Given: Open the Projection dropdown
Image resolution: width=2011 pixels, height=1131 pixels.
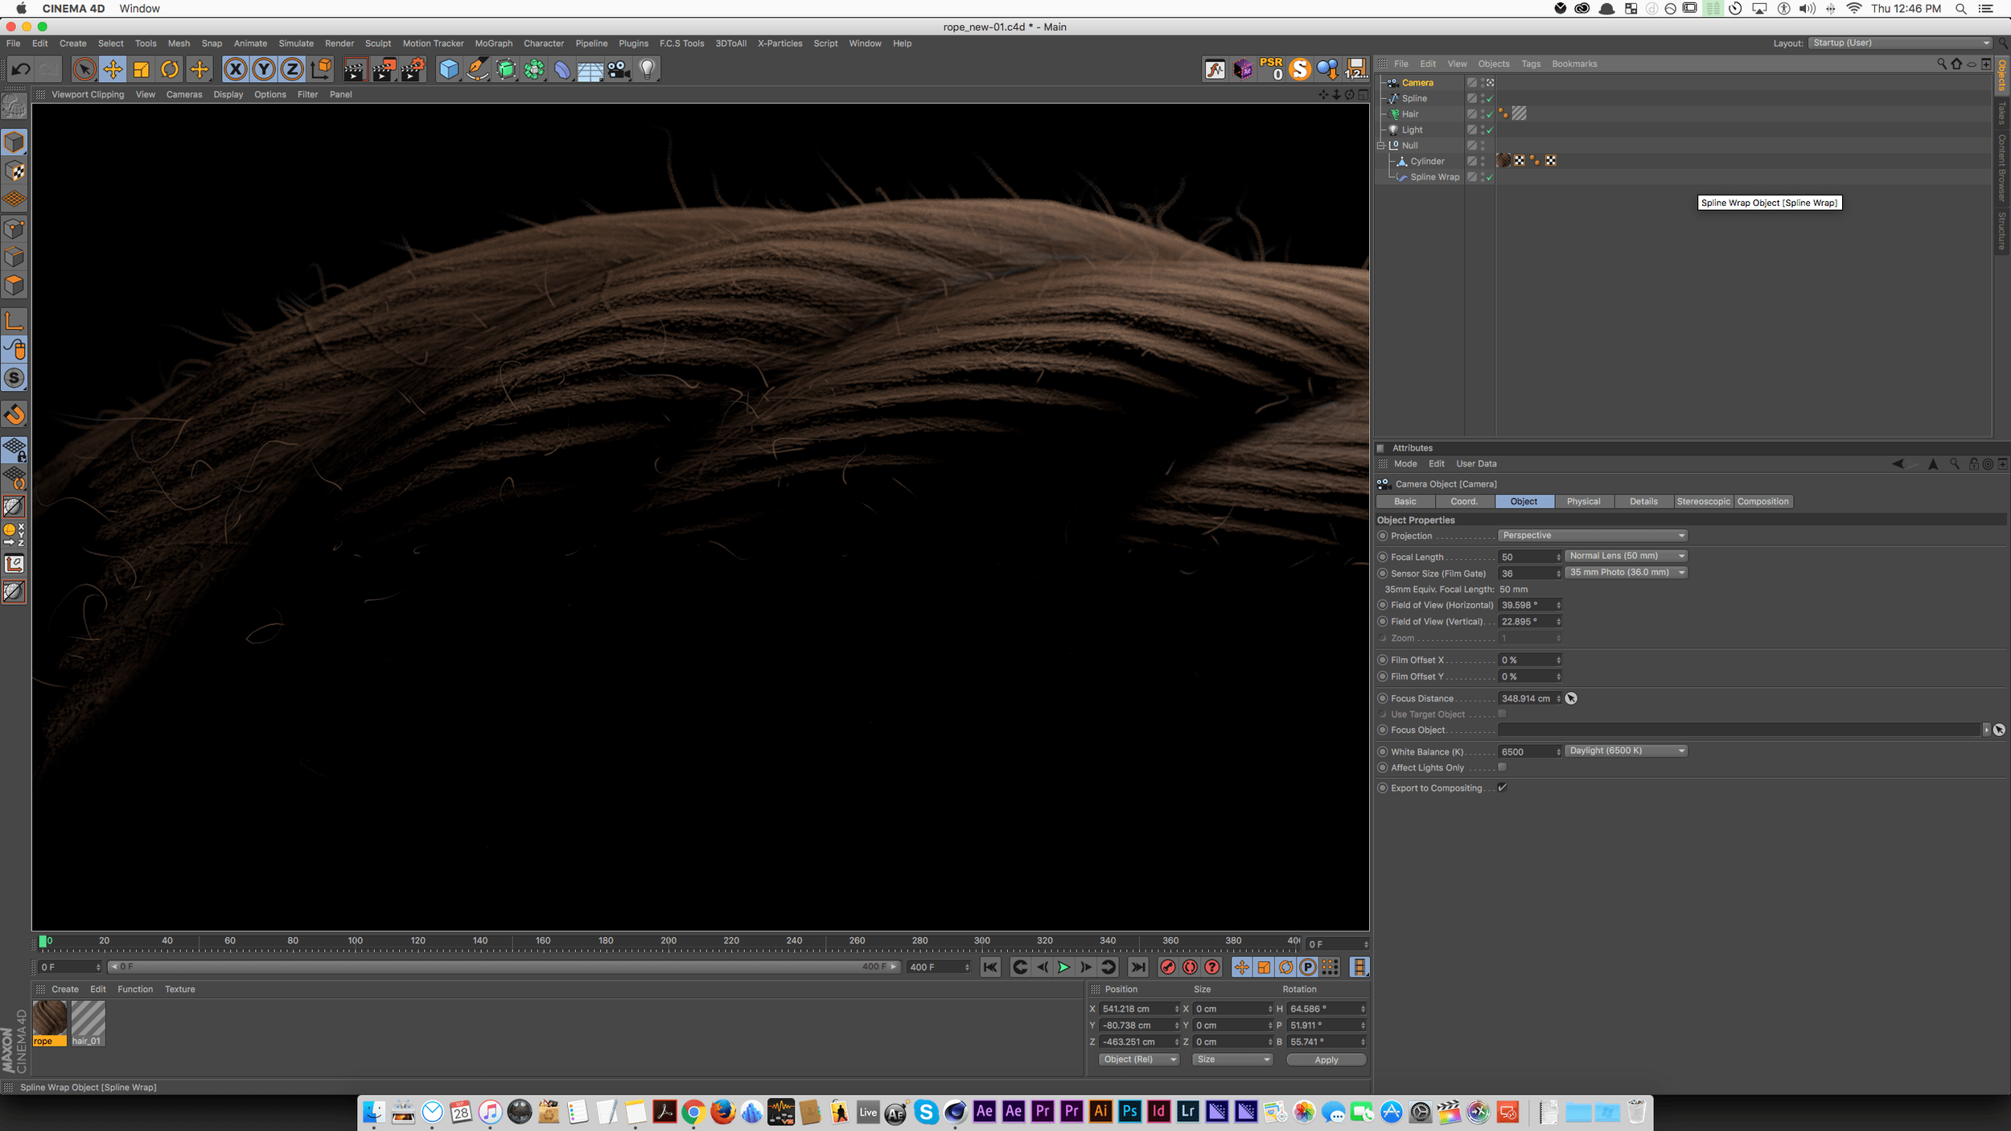Looking at the screenshot, I should coord(1592,536).
